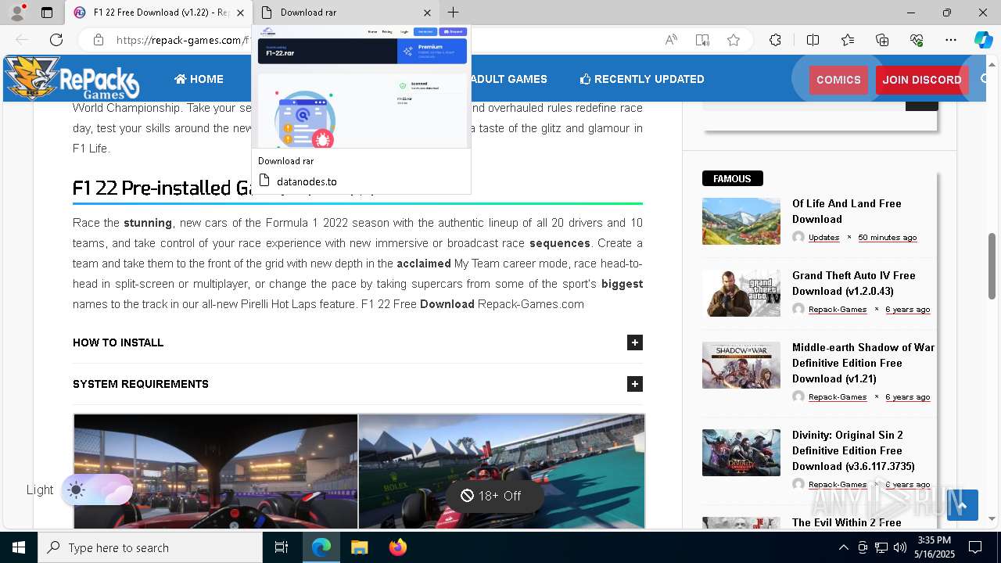Click the Of Life And Land thumbnail

pyautogui.click(x=741, y=221)
